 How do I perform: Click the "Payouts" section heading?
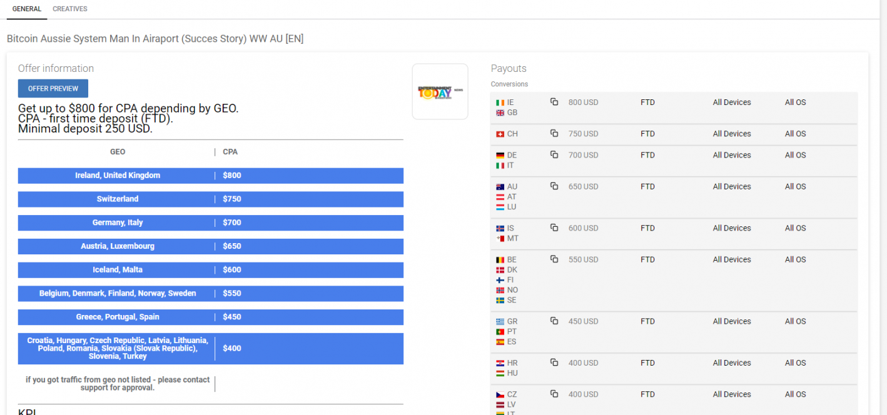point(509,69)
